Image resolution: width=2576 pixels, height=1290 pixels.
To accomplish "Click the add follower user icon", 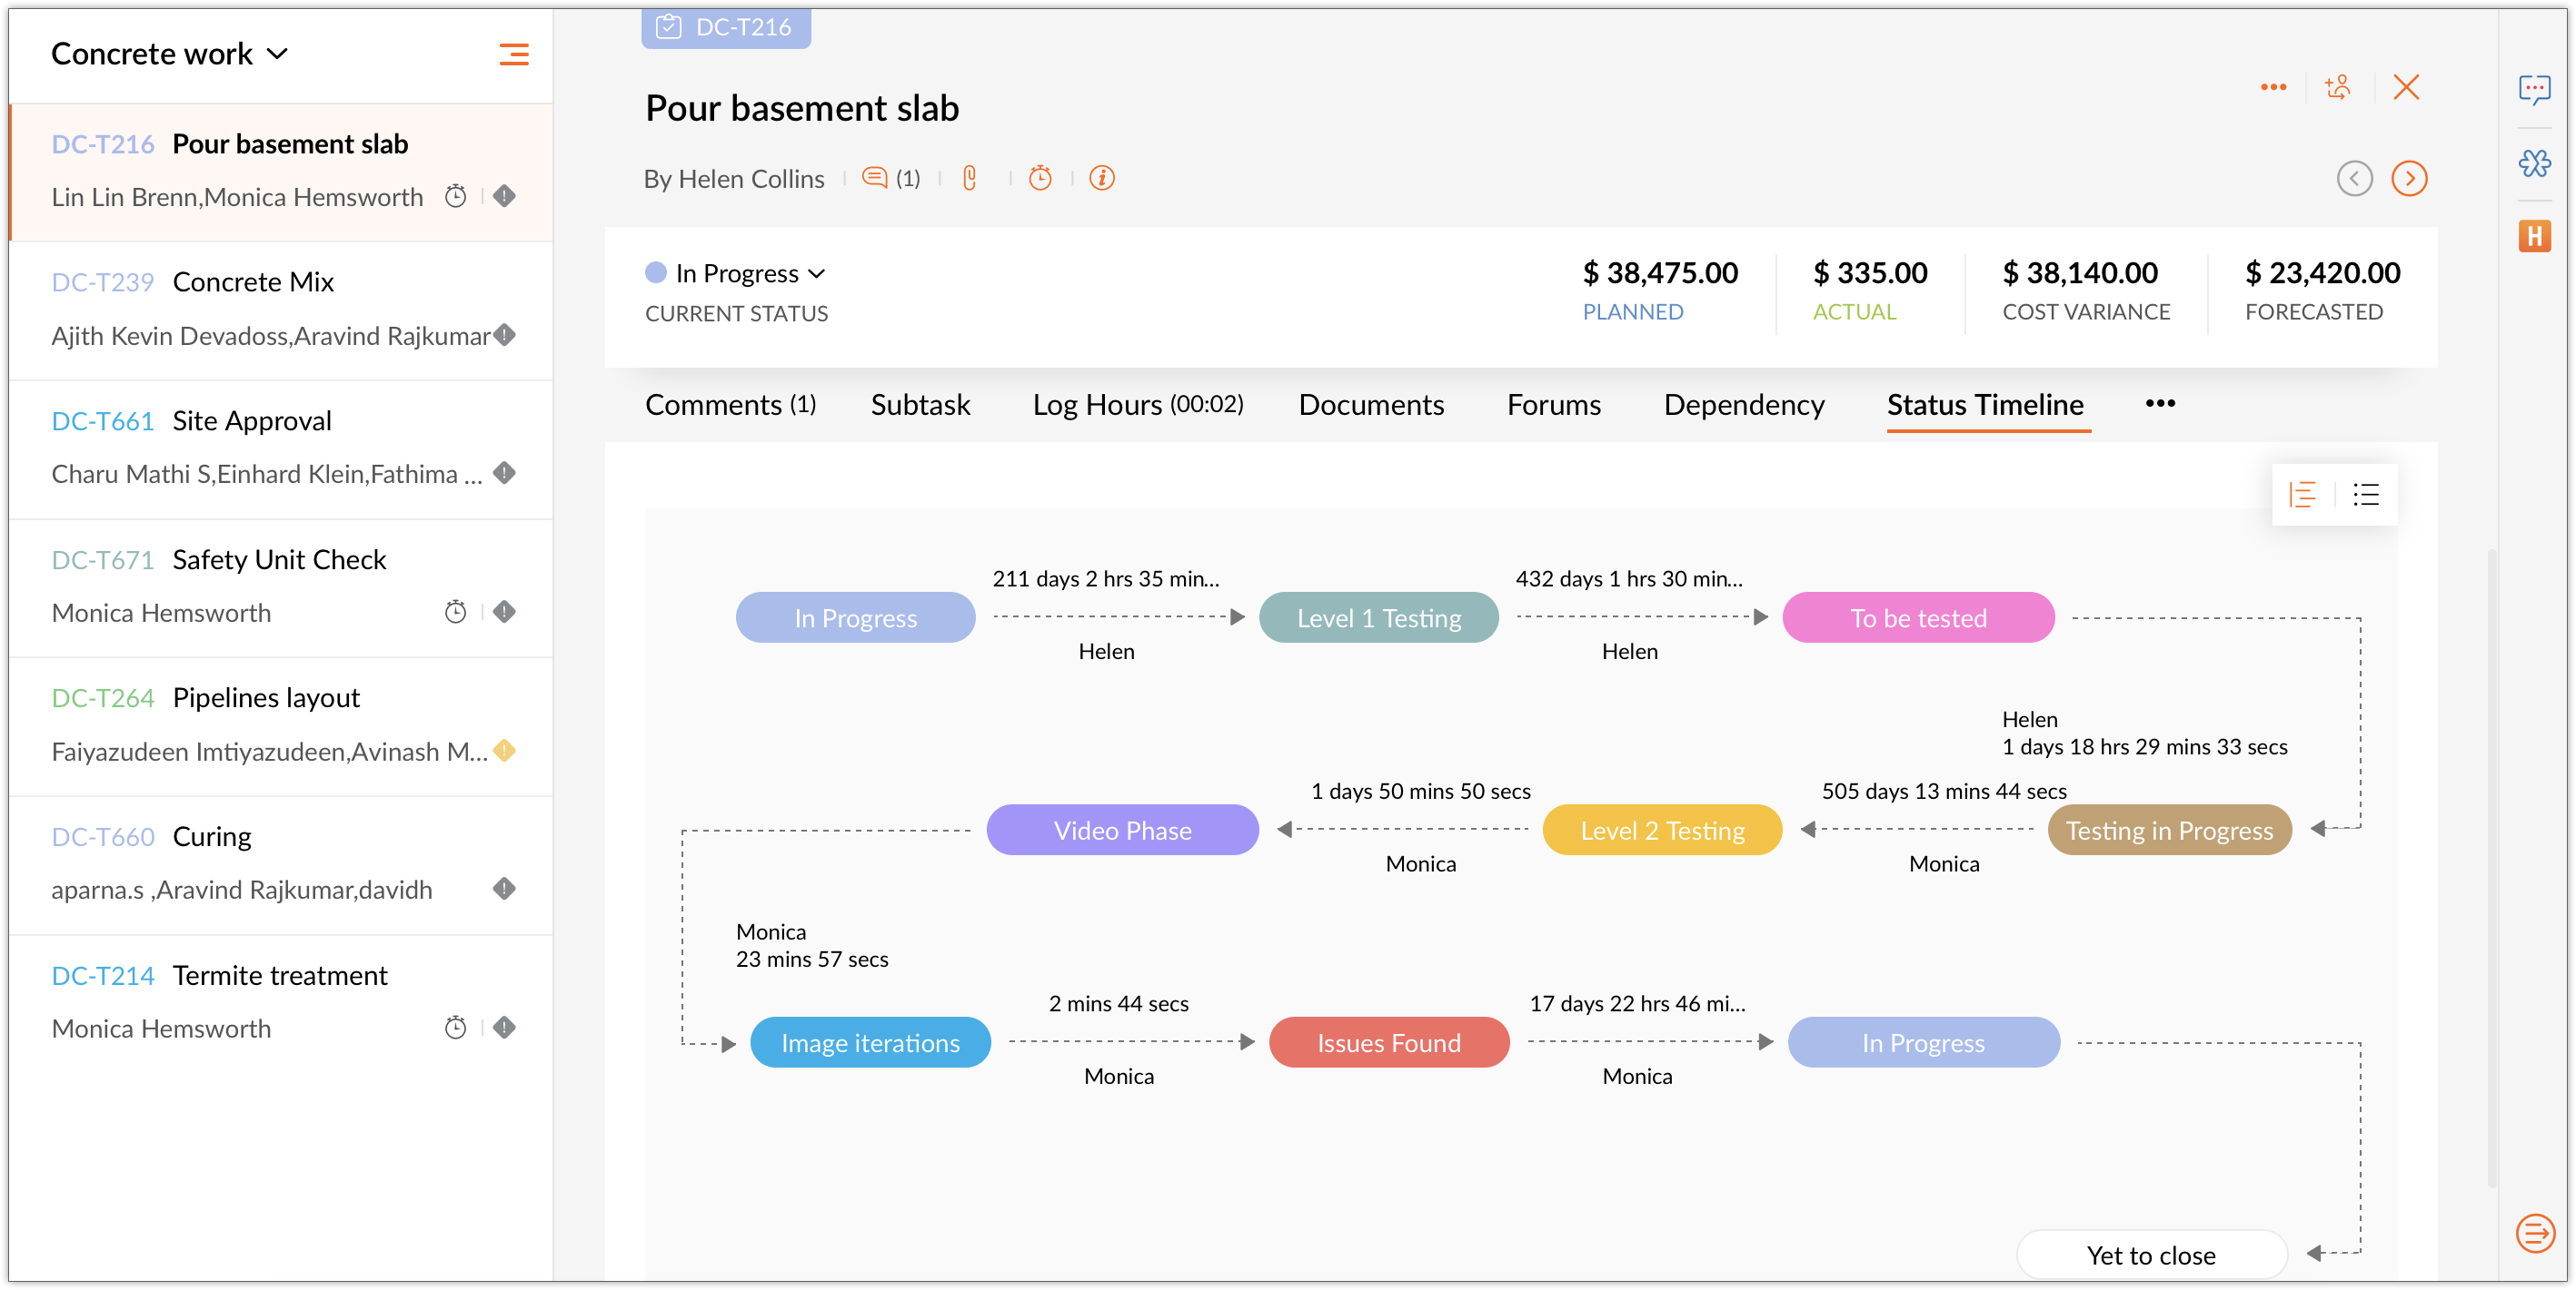I will click(x=2338, y=87).
